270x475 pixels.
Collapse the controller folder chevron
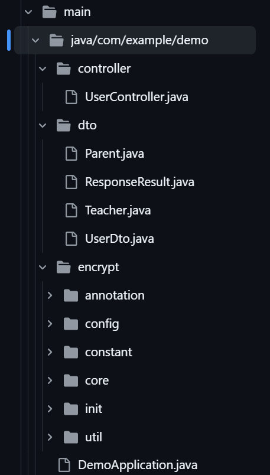[x=43, y=69]
